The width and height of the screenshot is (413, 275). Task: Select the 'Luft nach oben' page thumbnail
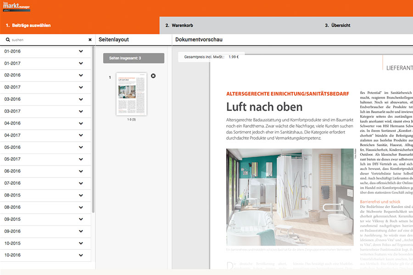131,94
